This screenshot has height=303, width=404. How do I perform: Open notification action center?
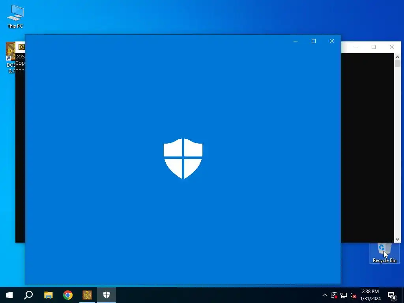[392, 295]
